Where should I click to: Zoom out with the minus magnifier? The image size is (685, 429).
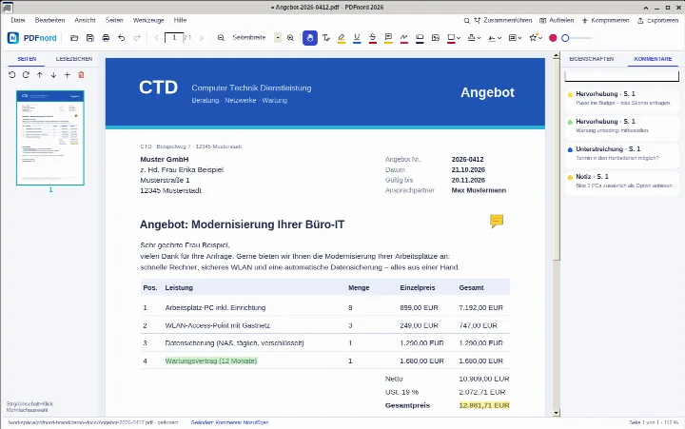click(221, 38)
